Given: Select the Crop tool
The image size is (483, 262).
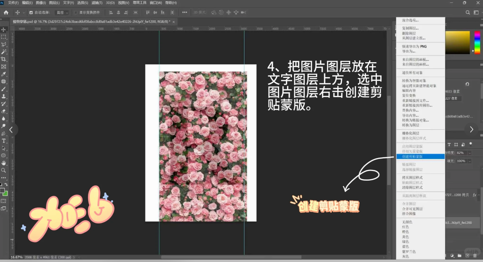Looking at the screenshot, I should (x=4, y=59).
